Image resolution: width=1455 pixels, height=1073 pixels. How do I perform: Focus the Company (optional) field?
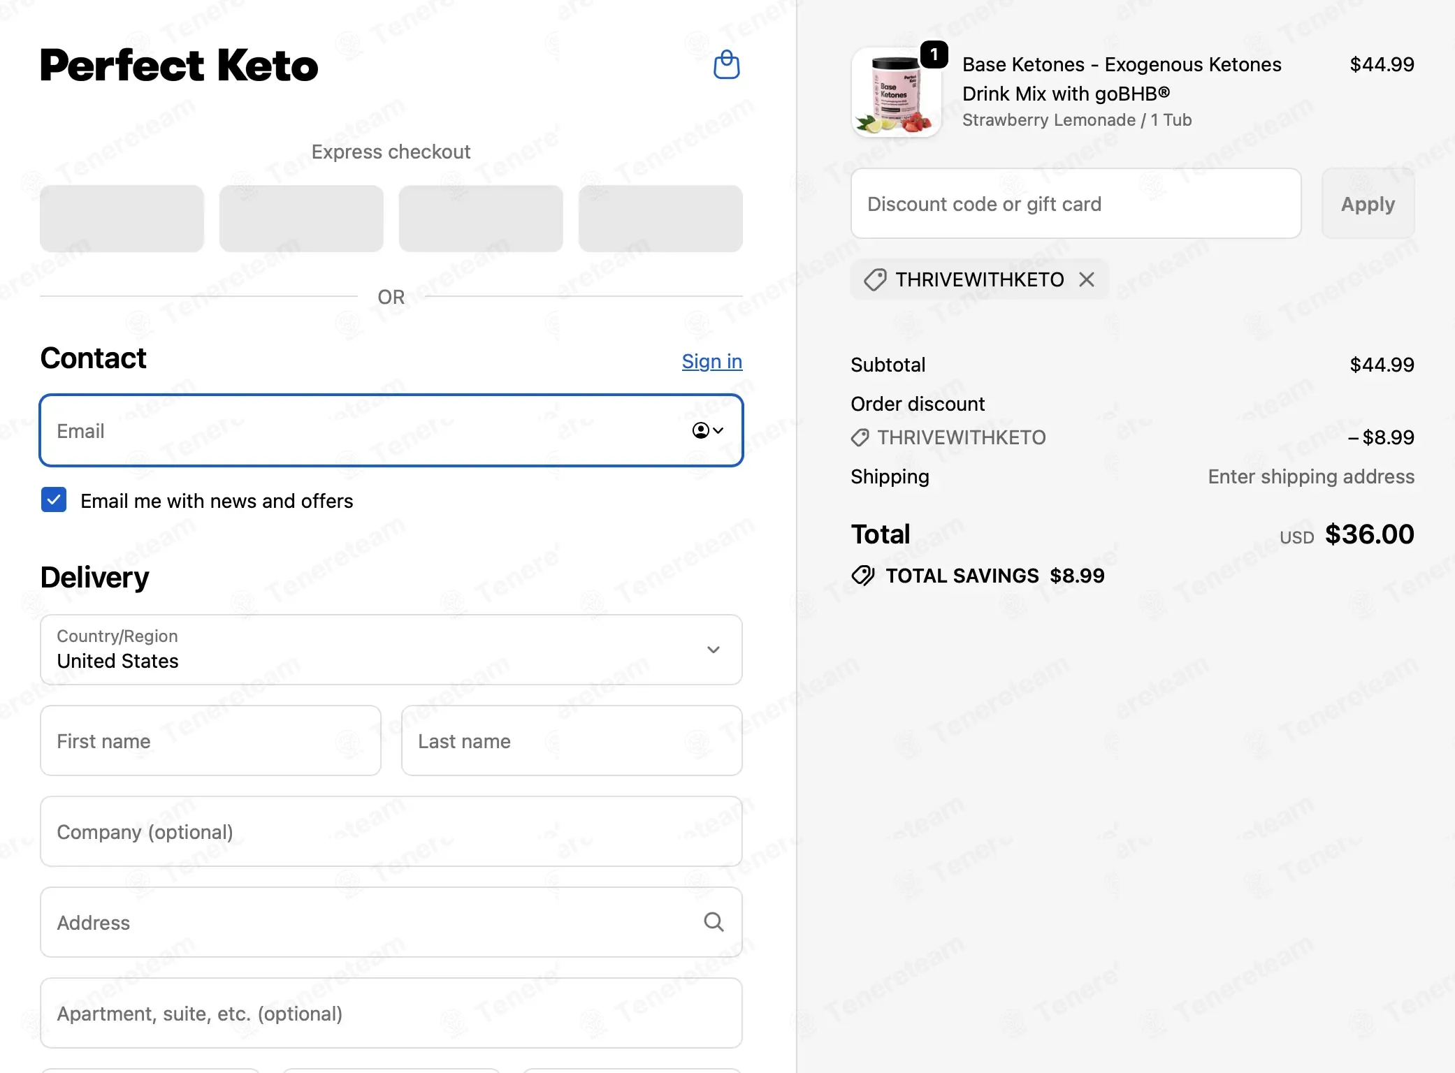pos(391,831)
